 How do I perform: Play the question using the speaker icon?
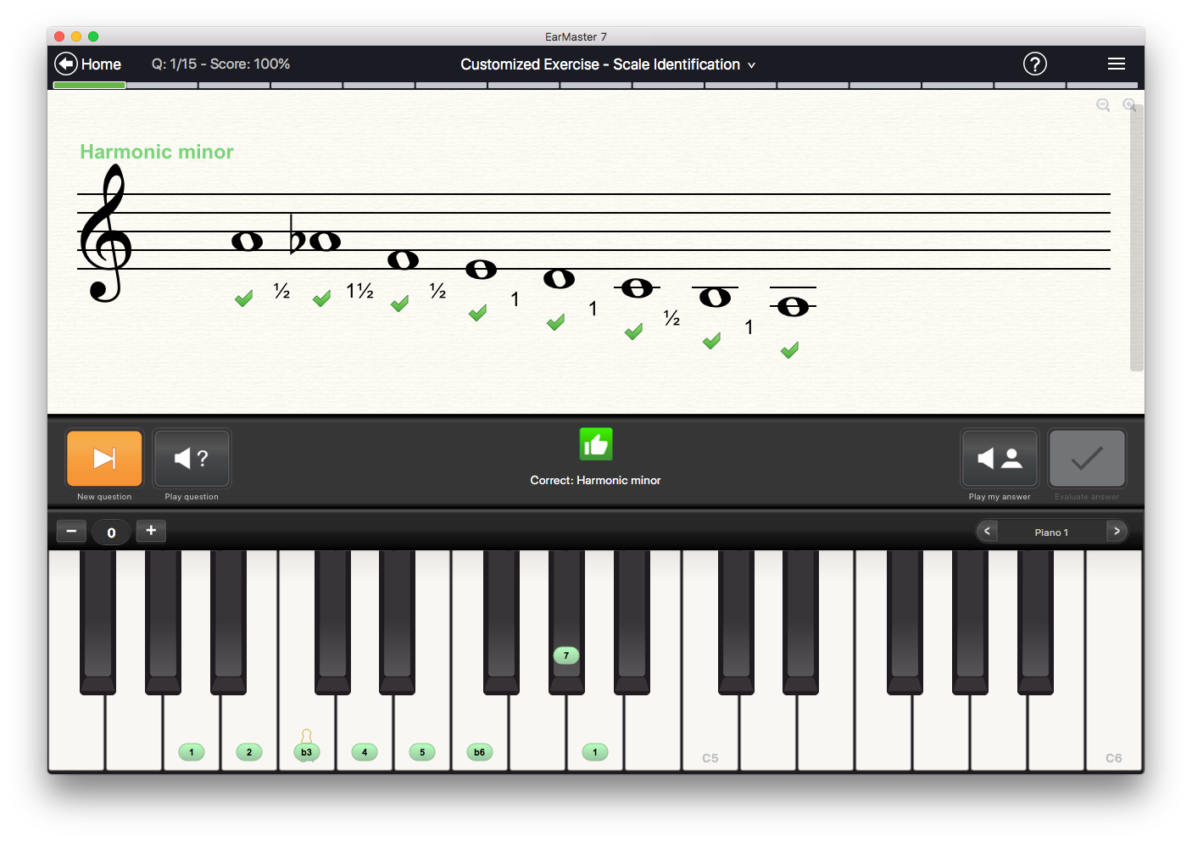tap(192, 458)
